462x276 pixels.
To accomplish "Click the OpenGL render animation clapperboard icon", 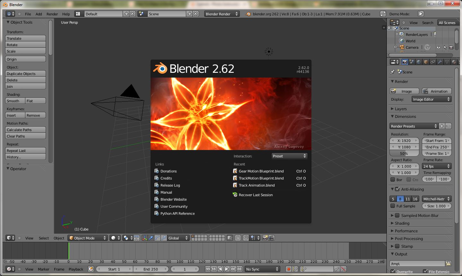I will coord(271,238).
